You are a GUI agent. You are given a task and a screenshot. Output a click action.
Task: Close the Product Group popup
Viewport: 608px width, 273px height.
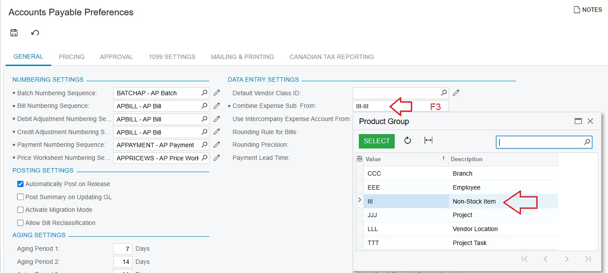(591, 121)
